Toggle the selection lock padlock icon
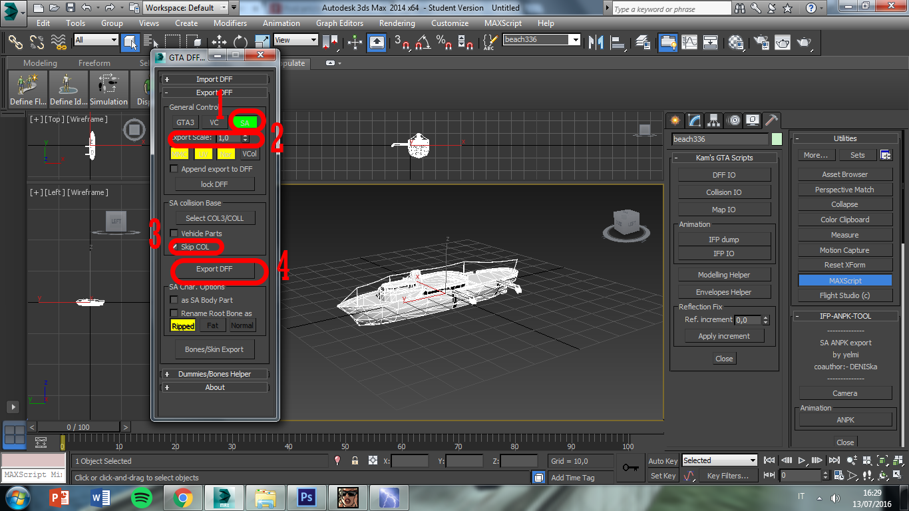This screenshot has height=511, width=909. point(355,460)
